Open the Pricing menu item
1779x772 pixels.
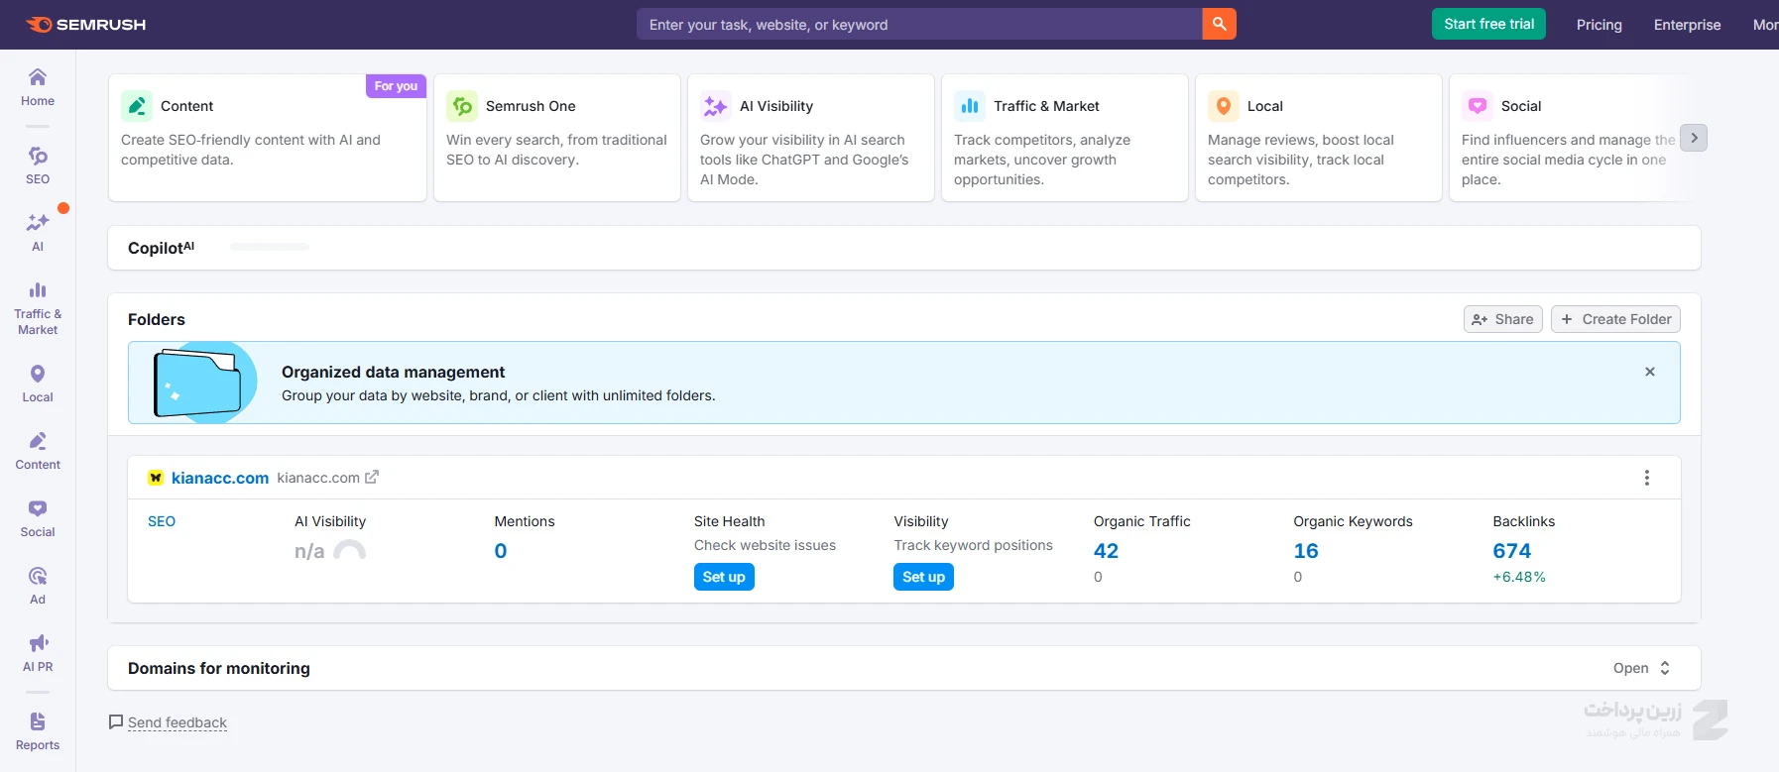coord(1600,25)
